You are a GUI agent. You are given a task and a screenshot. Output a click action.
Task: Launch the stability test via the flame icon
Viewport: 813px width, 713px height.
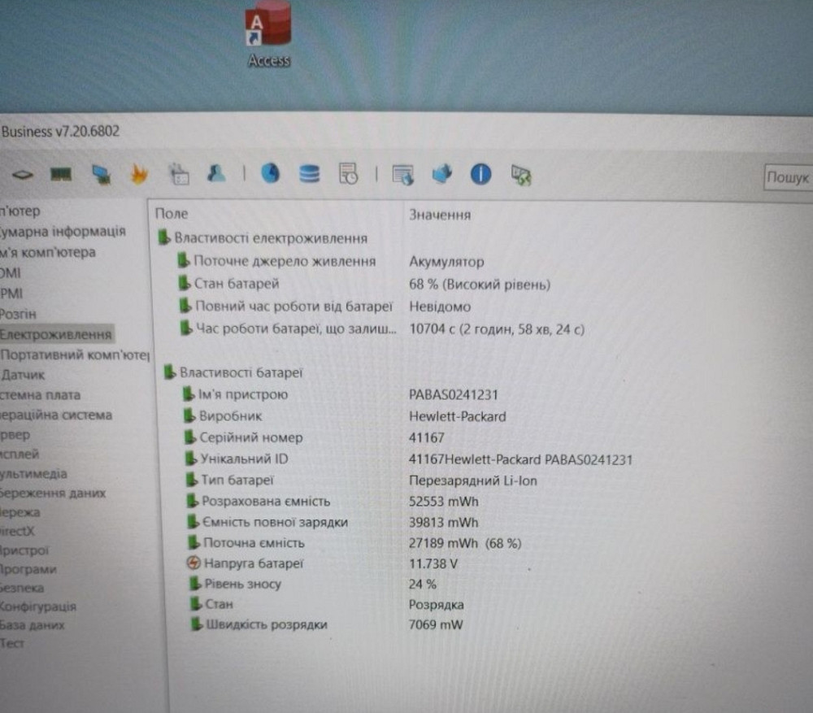click(x=138, y=173)
